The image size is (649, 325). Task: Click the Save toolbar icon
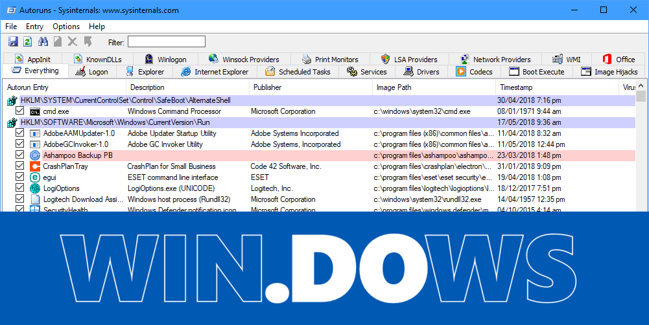13,41
